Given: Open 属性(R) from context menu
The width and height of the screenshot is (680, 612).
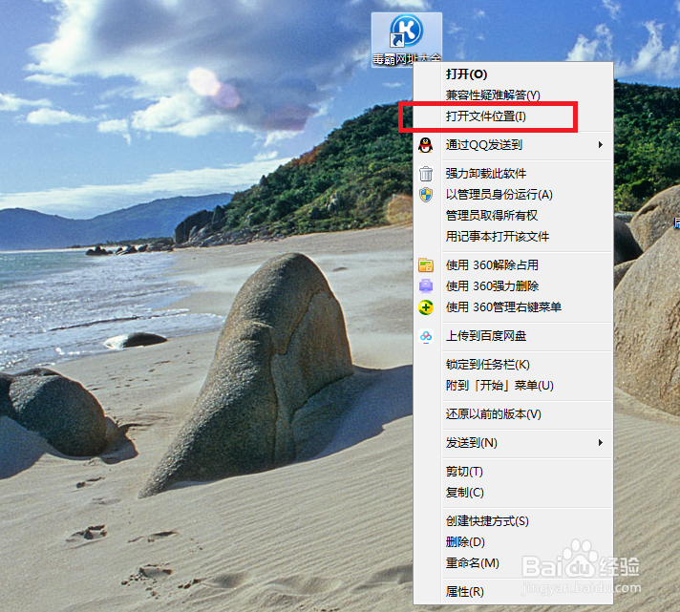Looking at the screenshot, I should (513, 592).
